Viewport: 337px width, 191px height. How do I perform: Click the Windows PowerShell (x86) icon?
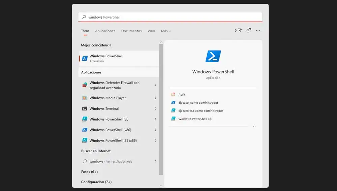(85, 130)
